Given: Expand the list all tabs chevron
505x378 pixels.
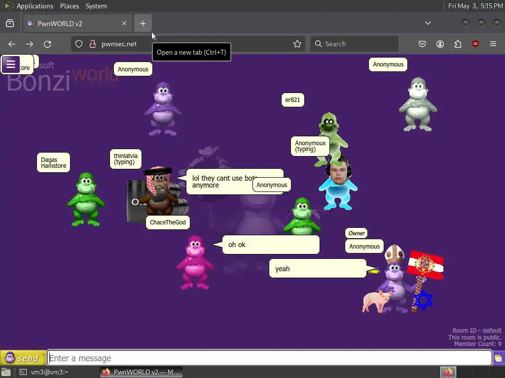Looking at the screenshot, I should pos(428,23).
